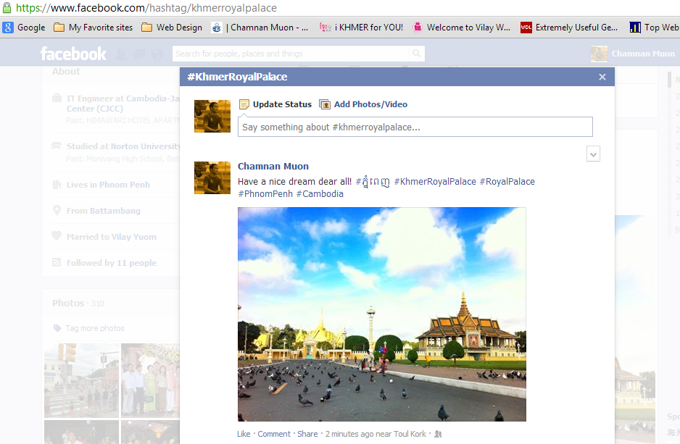Click From Battambang
680x444 pixels.
click(x=103, y=211)
